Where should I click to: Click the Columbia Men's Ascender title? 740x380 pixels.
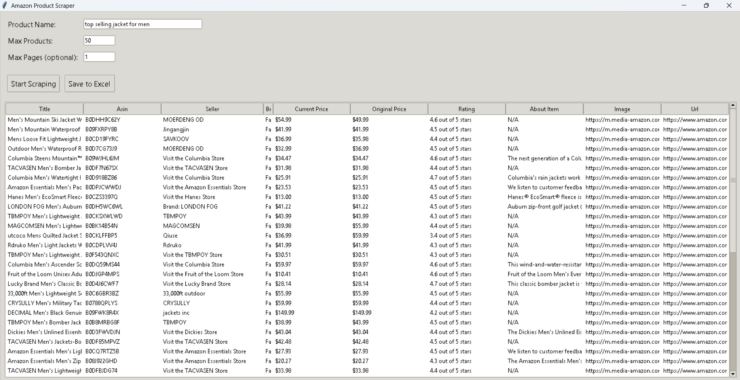44,265
